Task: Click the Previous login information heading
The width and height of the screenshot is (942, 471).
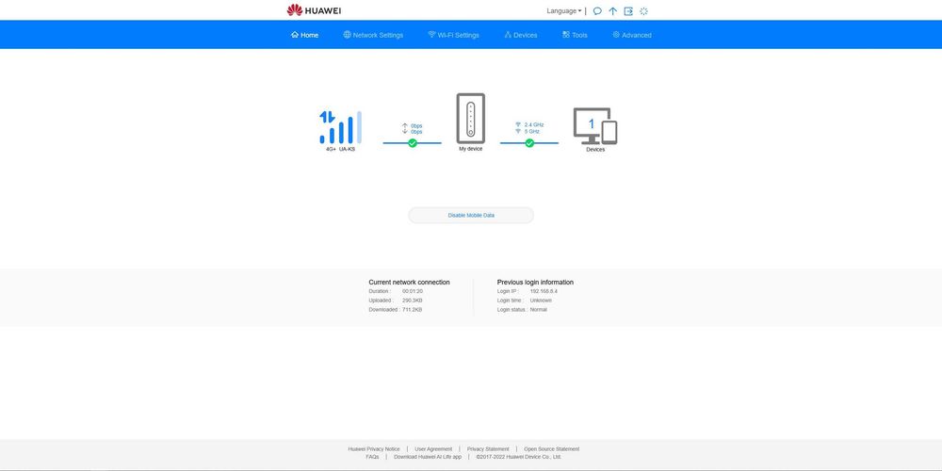Action: pos(535,283)
